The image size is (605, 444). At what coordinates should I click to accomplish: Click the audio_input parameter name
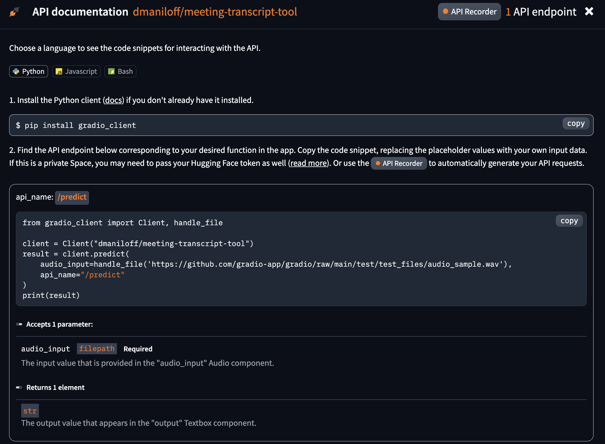(46, 349)
